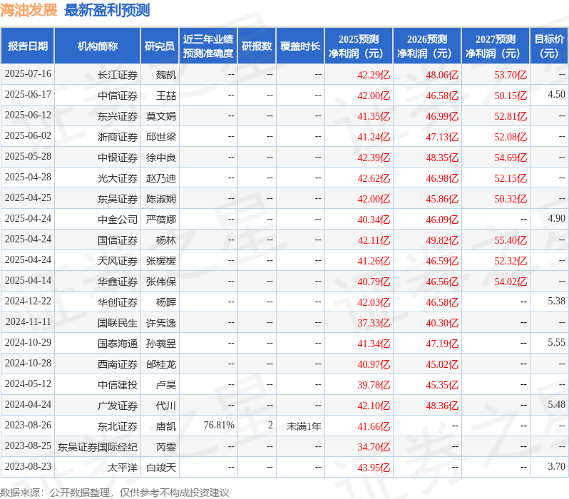Click the 近三年业绩预测准确度 column header
This screenshot has width=569, height=499.
pos(208,46)
